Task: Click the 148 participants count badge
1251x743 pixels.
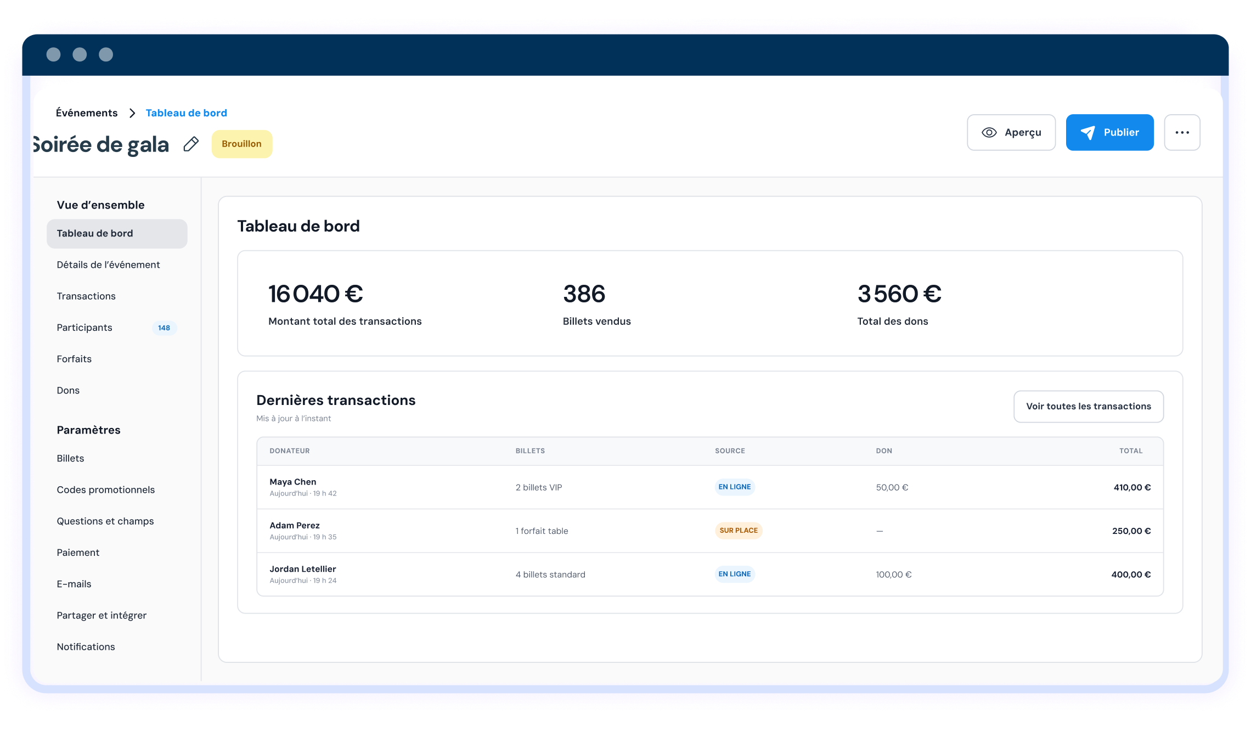Action: point(164,328)
